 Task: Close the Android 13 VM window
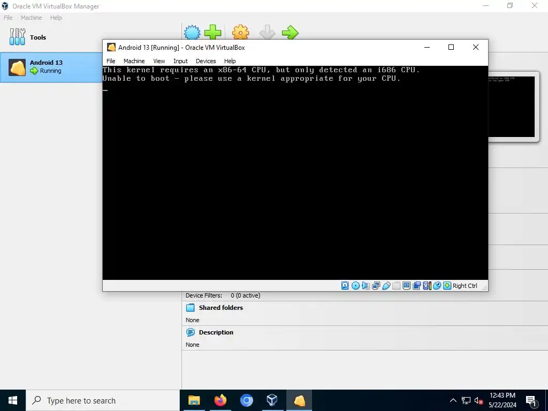coord(476,47)
